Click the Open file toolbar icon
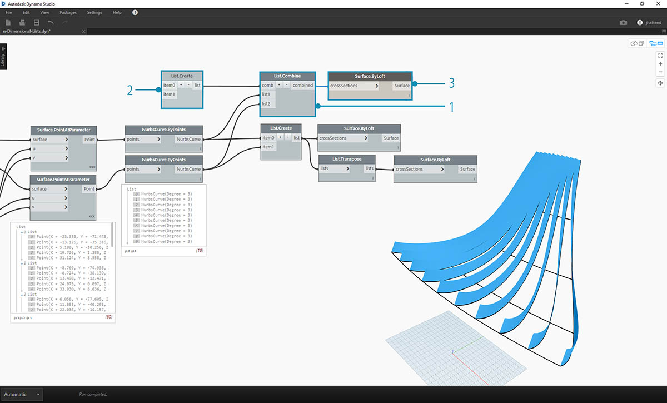Image resolution: width=667 pixels, height=403 pixels. 22,22
